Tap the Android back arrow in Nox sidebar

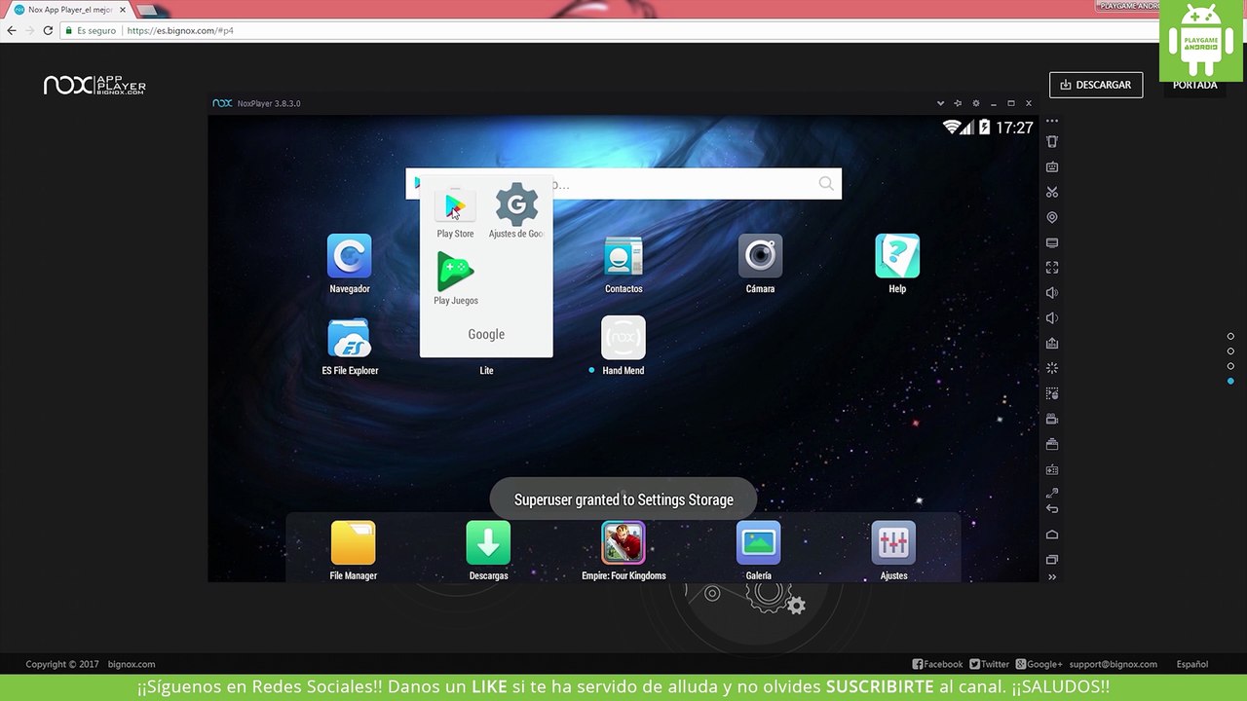pyautogui.click(x=1052, y=509)
